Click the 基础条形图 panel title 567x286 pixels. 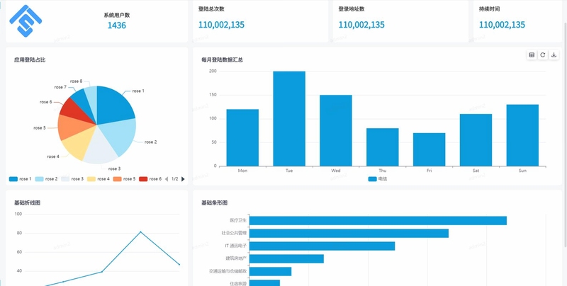click(x=215, y=203)
